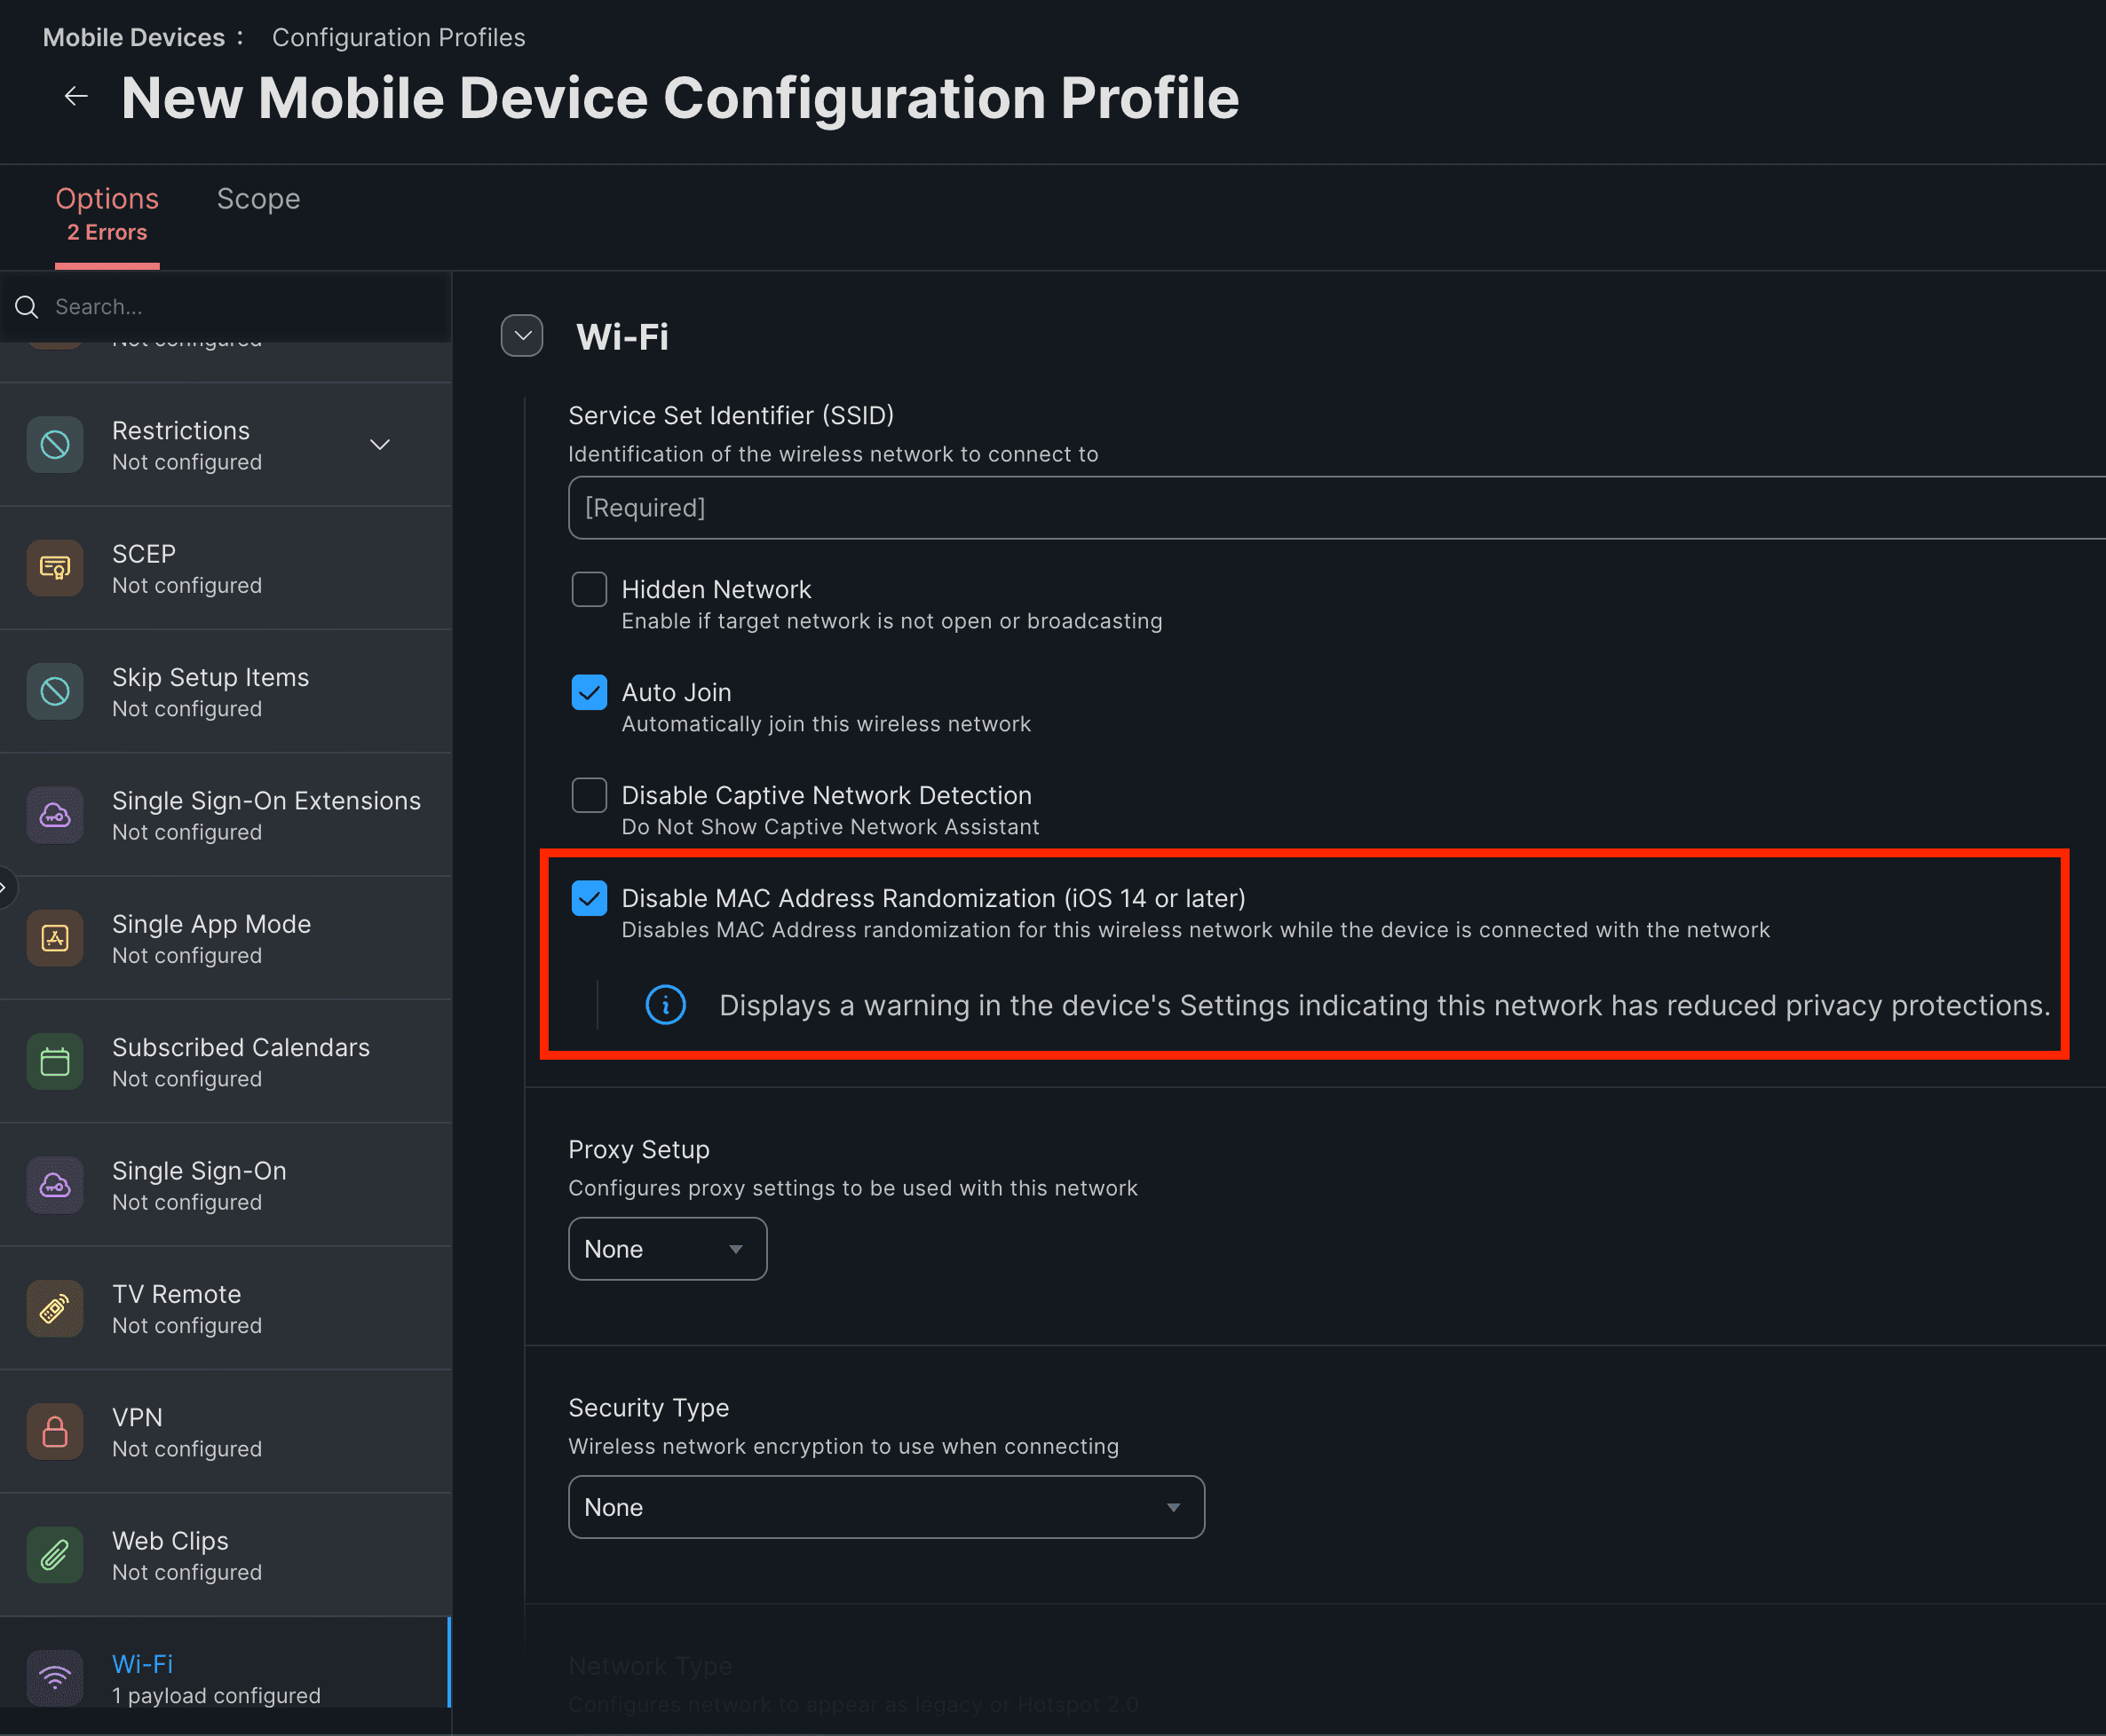
Task: Select the VPN padlock icon
Action: [55, 1431]
